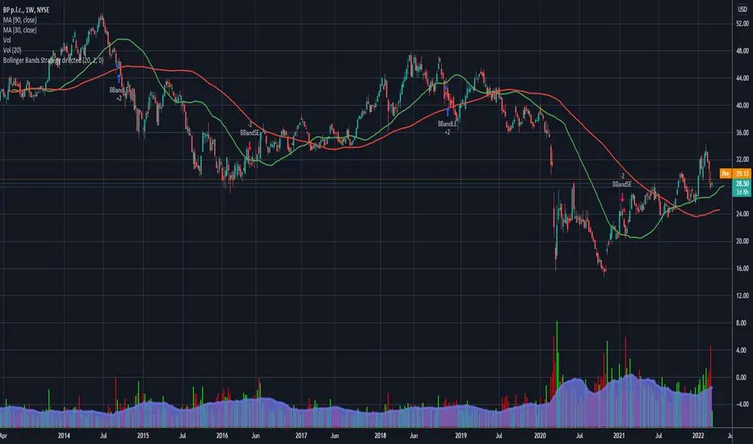This screenshot has height=444, width=753.
Task: Click the 12.00 price axis label
Action: (742, 295)
